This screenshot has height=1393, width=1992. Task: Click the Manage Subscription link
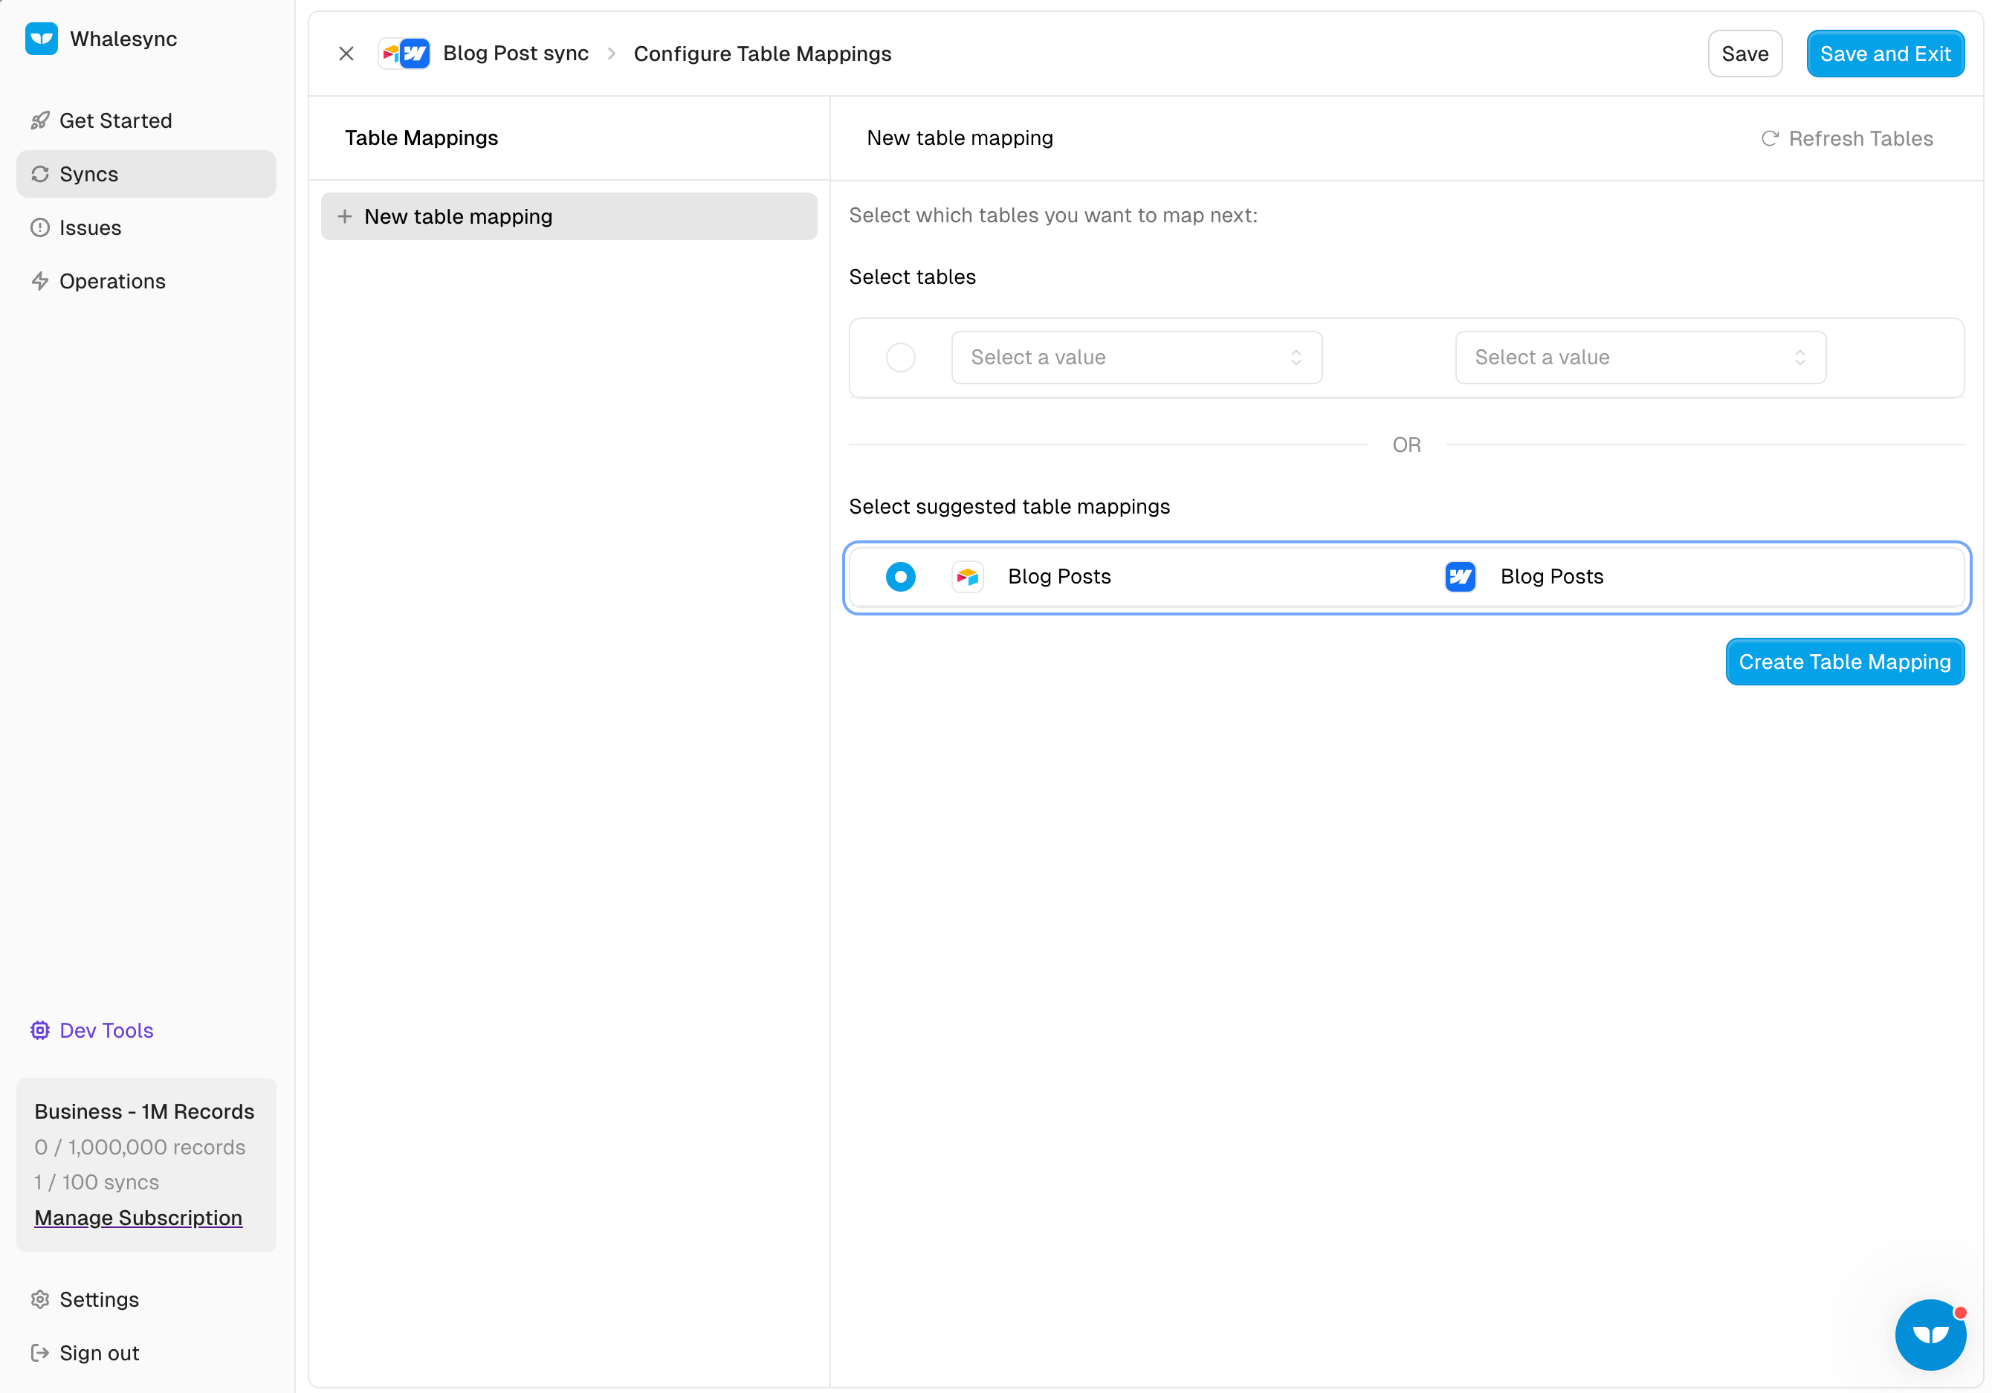pos(138,1218)
